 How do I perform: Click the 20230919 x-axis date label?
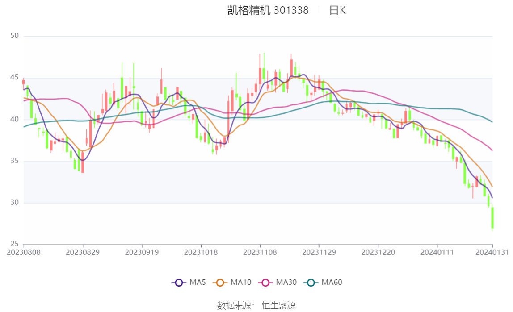click(142, 252)
